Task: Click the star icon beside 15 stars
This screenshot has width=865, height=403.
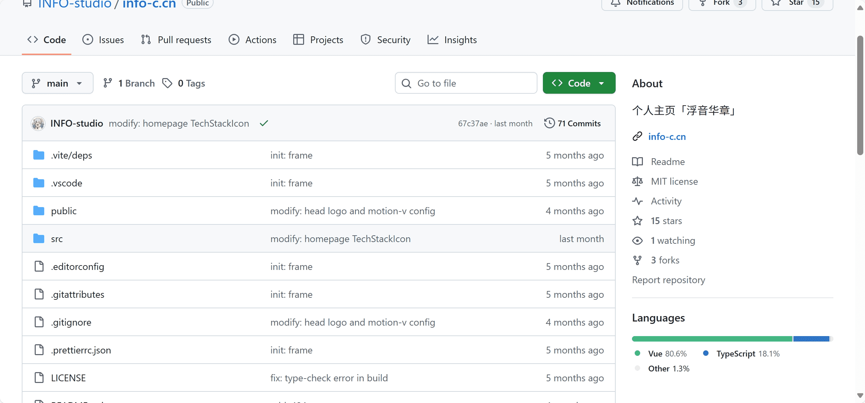Action: pos(637,221)
